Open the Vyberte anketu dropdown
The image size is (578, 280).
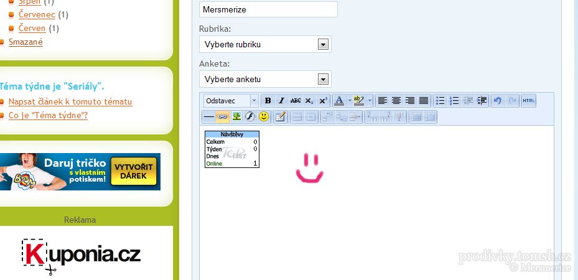265,79
